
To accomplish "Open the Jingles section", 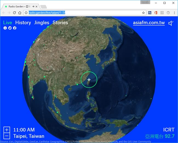I will click(42, 23).
